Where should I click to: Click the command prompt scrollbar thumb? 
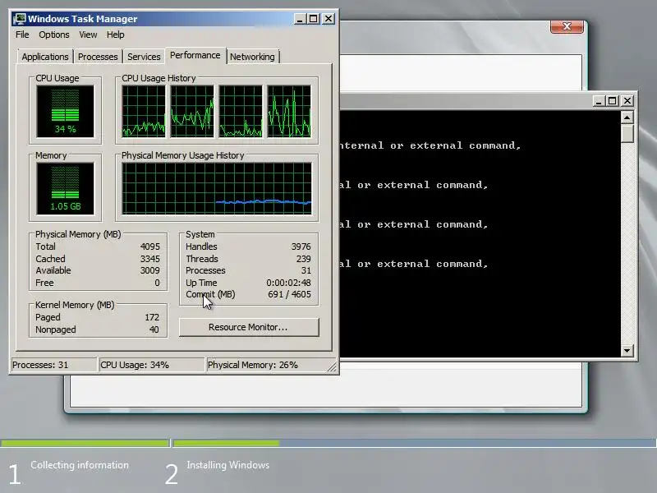click(x=627, y=133)
